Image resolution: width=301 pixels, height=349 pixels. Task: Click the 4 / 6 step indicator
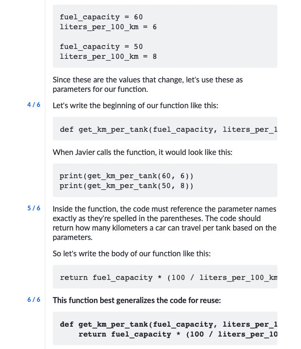pyautogui.click(x=34, y=105)
